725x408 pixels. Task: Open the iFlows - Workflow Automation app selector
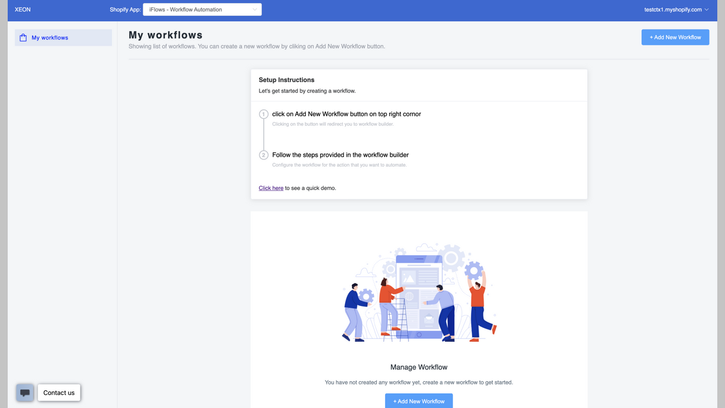[202, 9]
